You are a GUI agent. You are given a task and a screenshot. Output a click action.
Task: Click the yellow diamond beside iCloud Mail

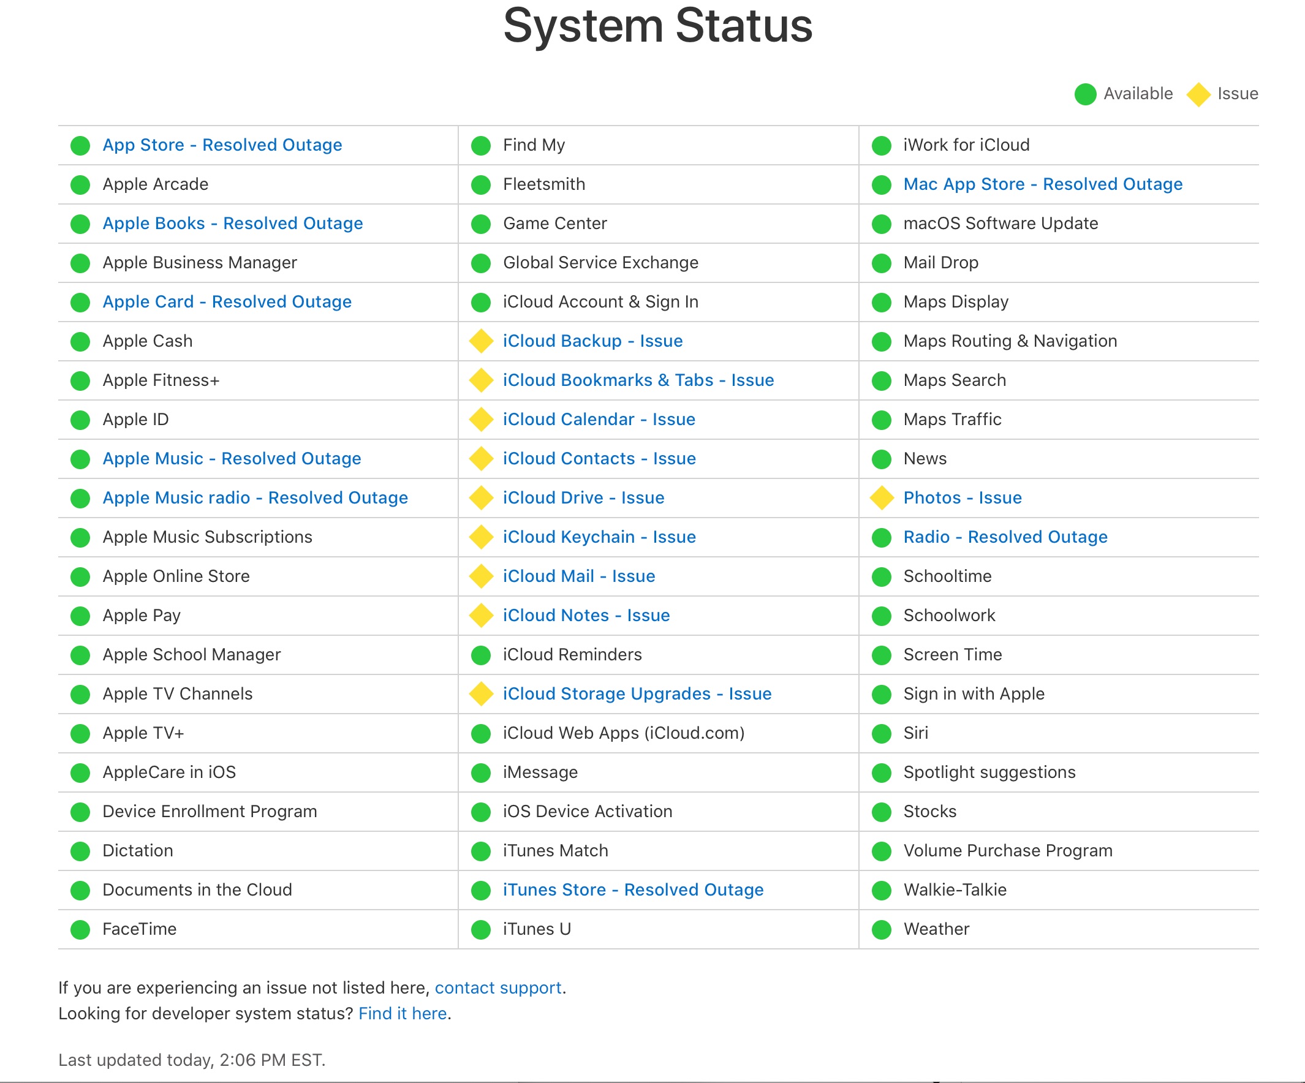coord(481,576)
